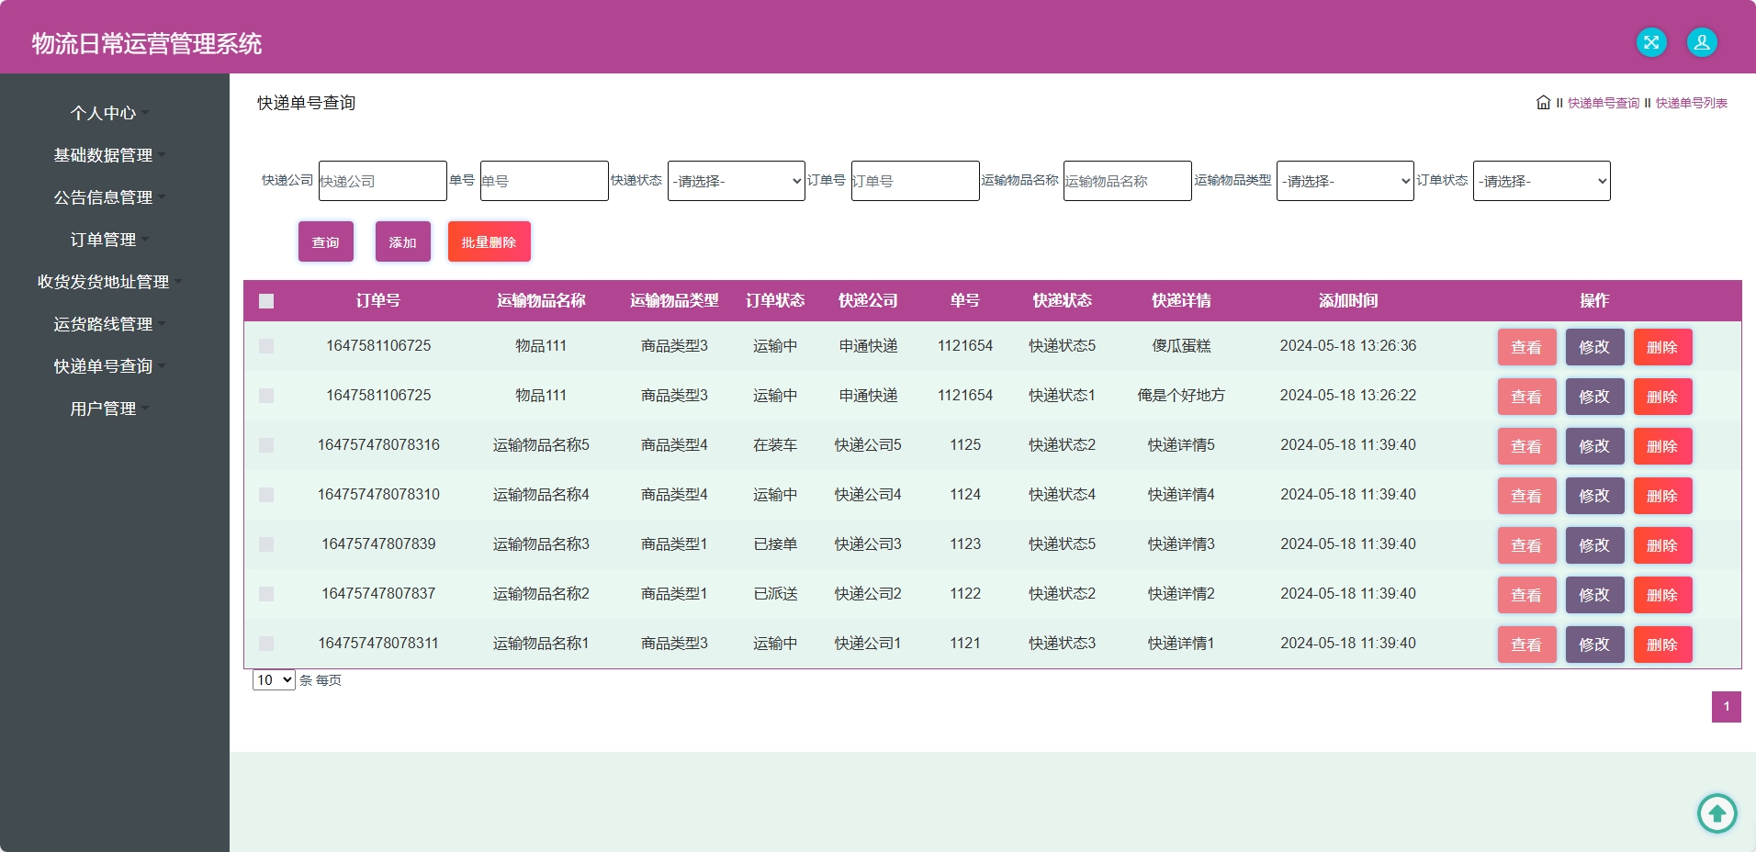This screenshot has height=852, width=1756.
Task: Click the timestamp 2024-05-18 13:26:22
Action: point(1348,396)
